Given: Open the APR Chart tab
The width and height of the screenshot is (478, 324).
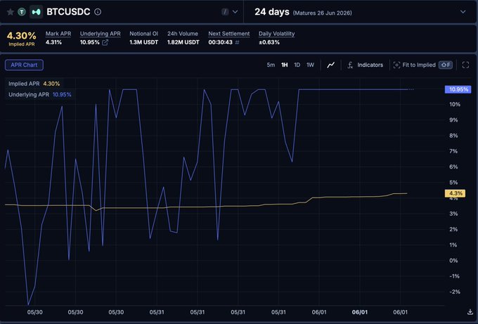Looking at the screenshot, I should (24, 65).
